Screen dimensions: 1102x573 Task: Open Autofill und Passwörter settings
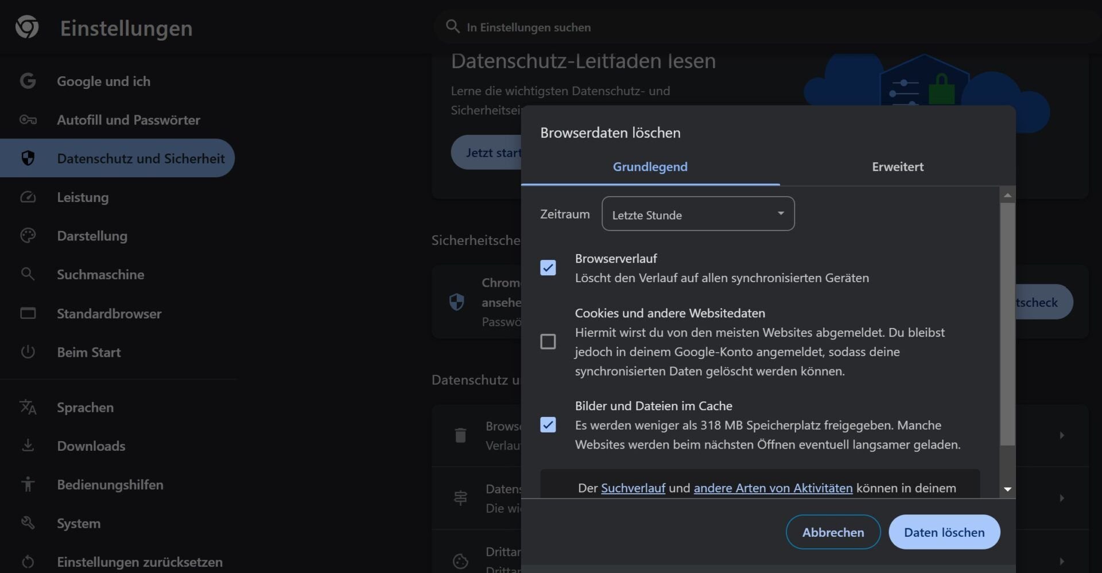[129, 120]
